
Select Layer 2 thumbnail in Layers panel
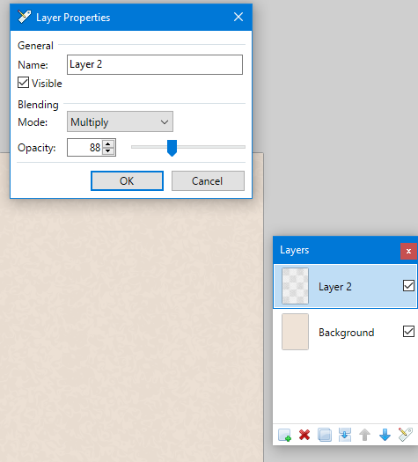[x=295, y=286]
